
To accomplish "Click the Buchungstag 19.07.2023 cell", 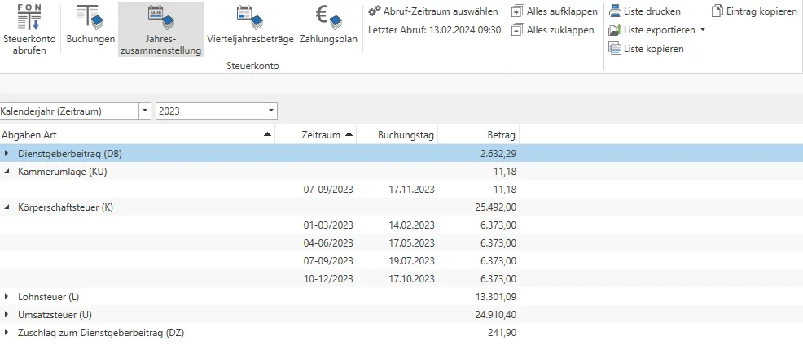I will tap(410, 261).
